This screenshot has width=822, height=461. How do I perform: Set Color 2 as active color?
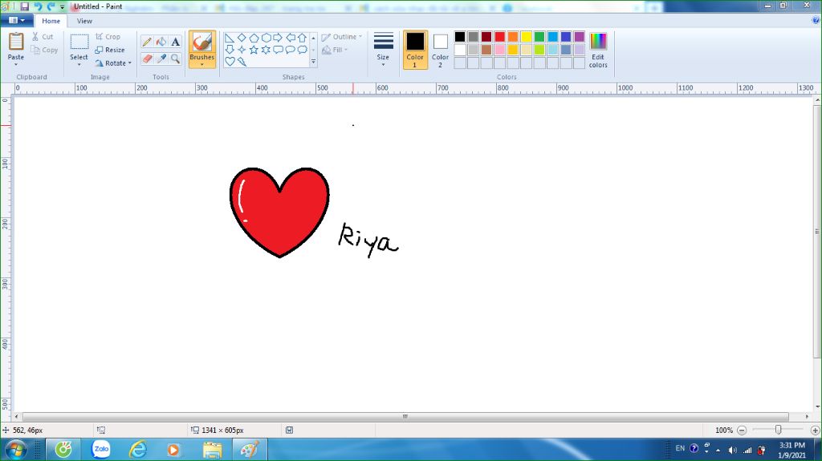[441, 50]
